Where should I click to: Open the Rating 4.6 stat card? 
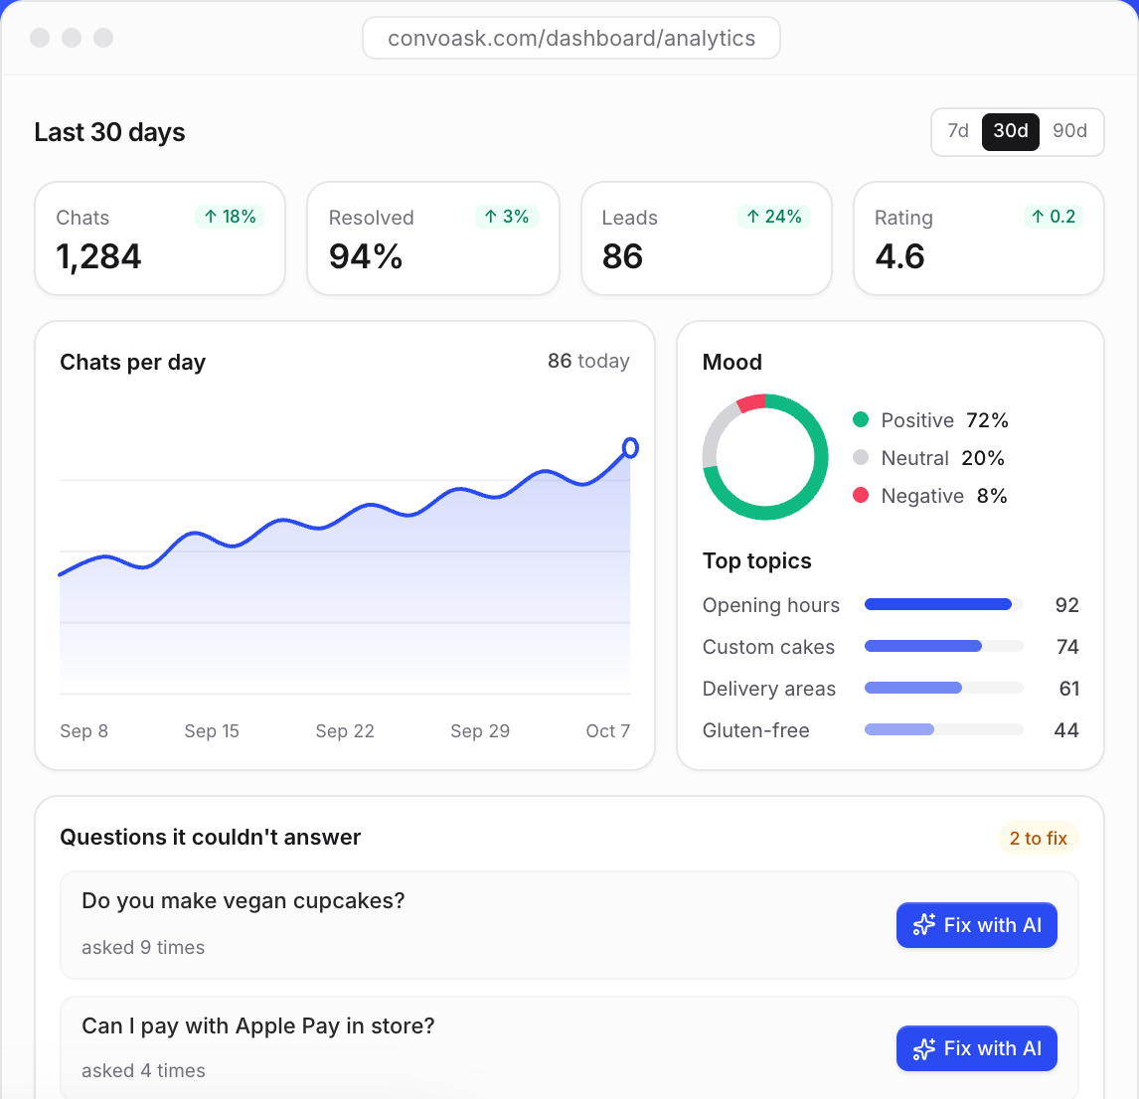click(978, 238)
